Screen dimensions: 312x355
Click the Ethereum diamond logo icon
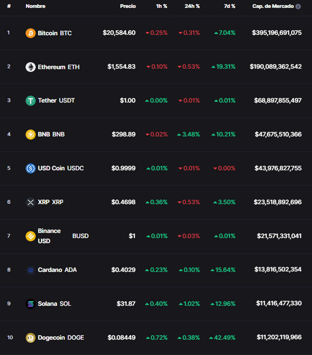point(30,67)
